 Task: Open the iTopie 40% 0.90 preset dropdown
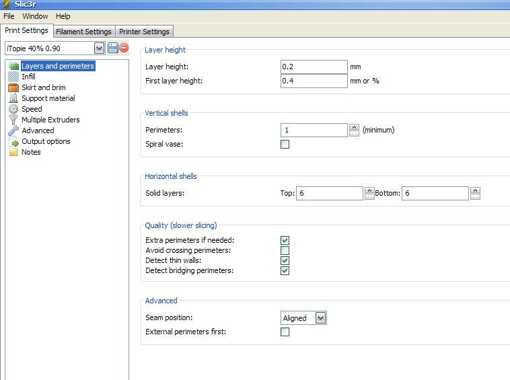pos(99,48)
